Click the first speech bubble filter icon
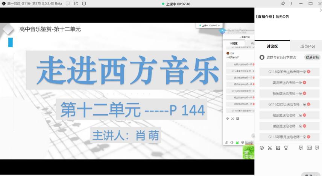This screenshot has height=176, width=322. 301,148
